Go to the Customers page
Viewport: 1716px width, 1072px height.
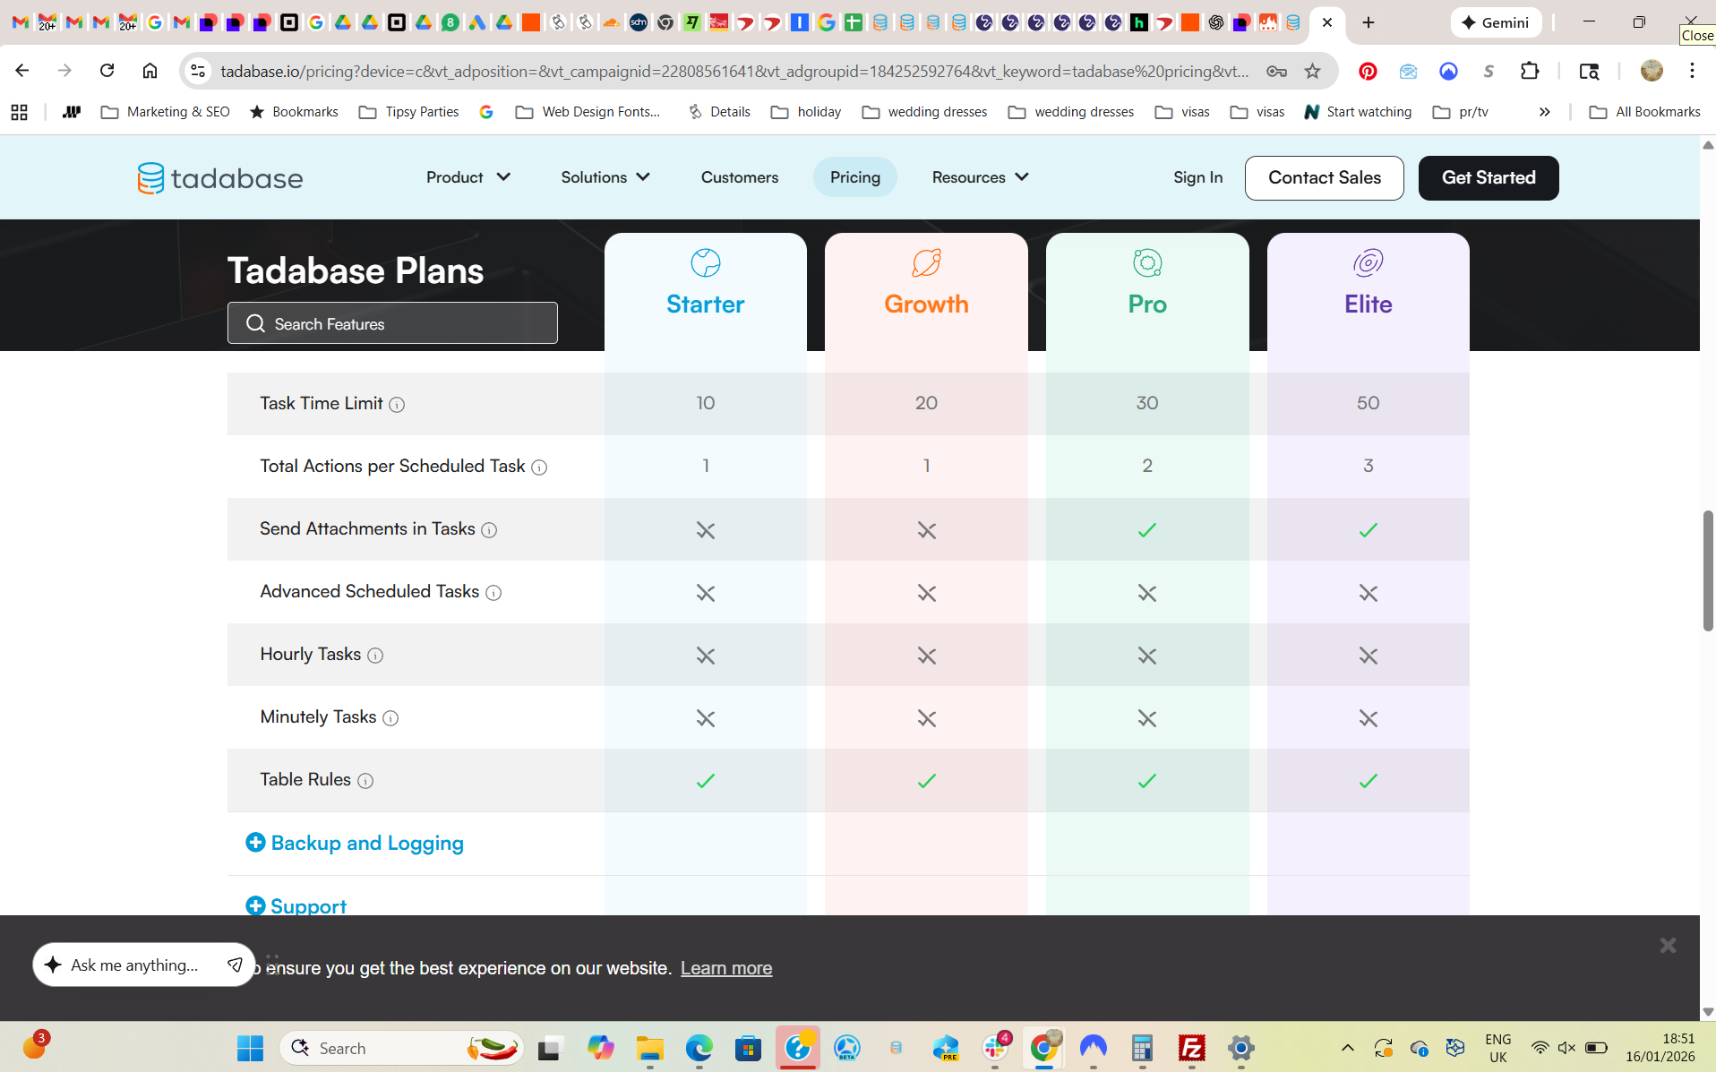point(739,177)
